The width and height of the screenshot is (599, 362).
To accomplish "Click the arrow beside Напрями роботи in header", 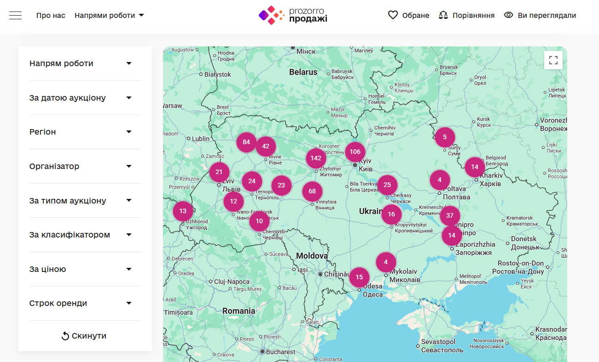I will coord(141,15).
